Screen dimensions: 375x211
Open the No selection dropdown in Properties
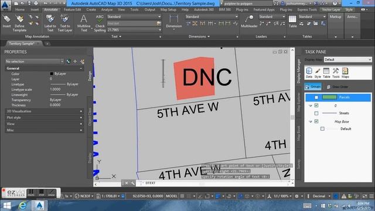pos(34,62)
